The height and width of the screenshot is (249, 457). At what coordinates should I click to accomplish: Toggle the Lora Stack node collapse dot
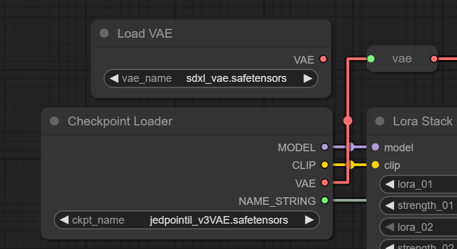click(x=380, y=121)
